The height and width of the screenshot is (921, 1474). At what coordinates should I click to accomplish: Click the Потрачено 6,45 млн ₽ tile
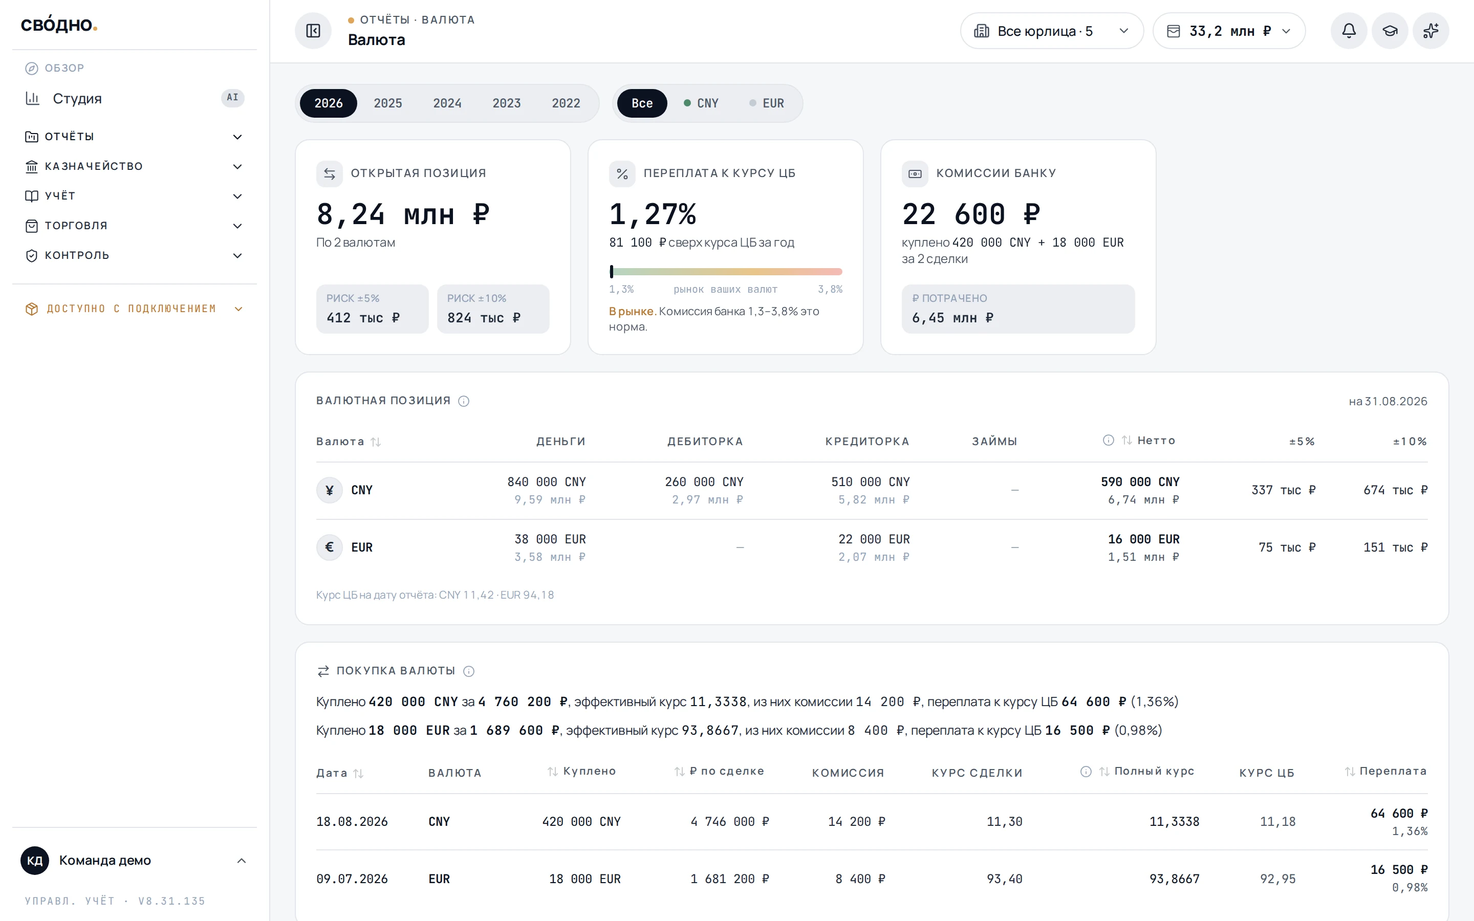[1018, 309]
